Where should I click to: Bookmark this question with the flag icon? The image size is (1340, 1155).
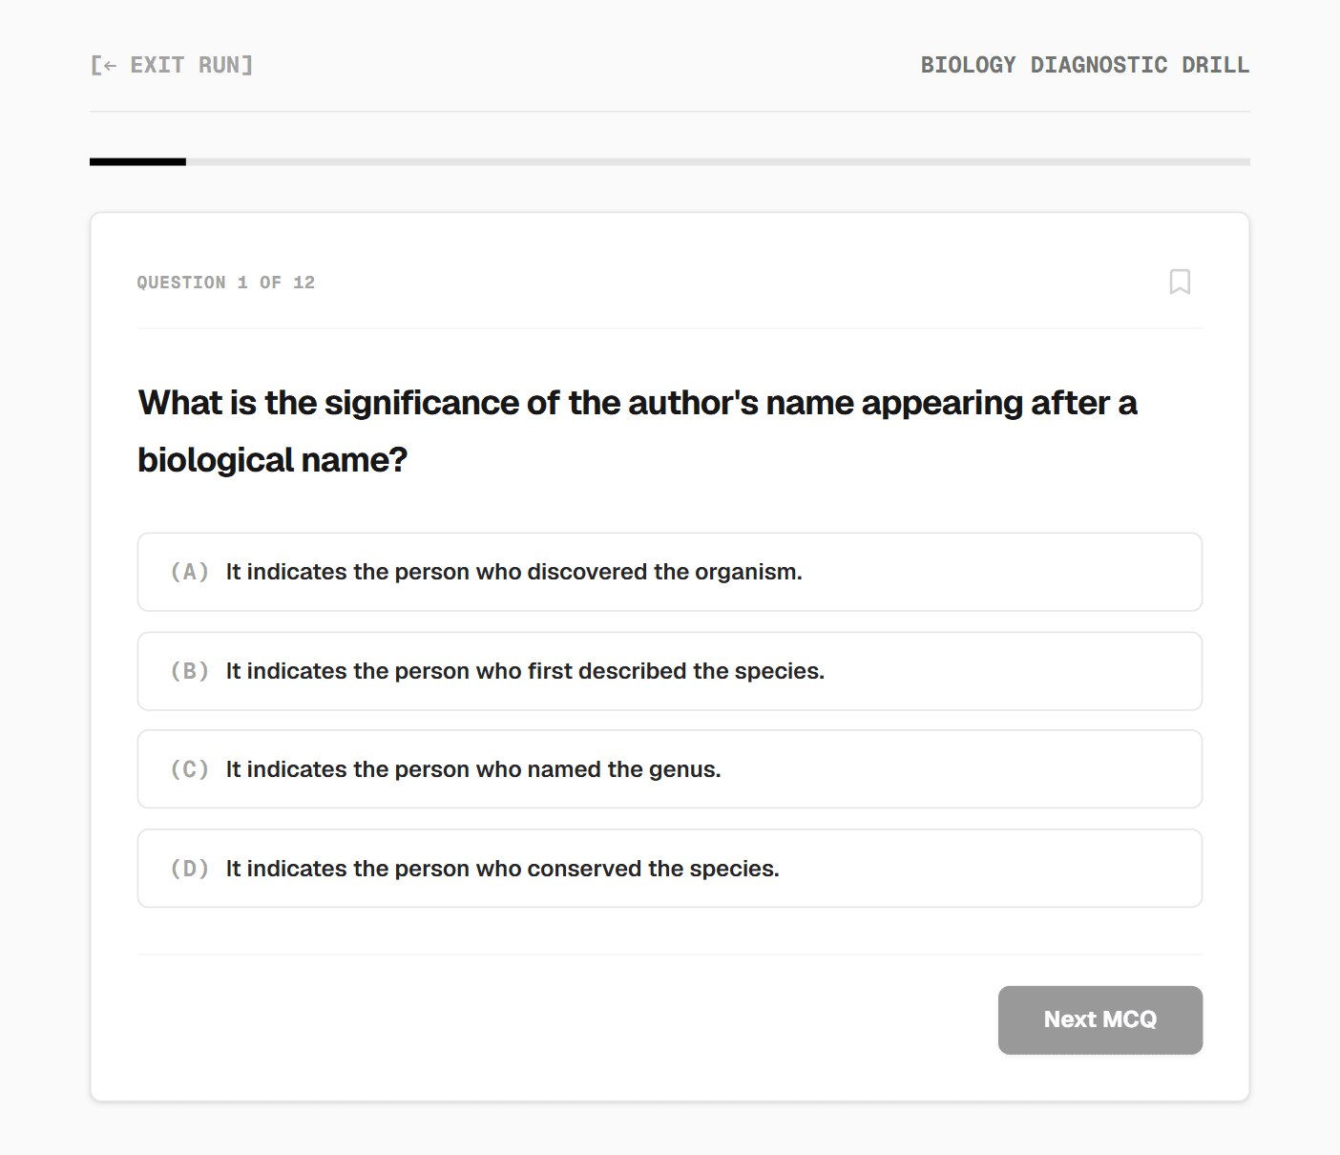click(1180, 282)
